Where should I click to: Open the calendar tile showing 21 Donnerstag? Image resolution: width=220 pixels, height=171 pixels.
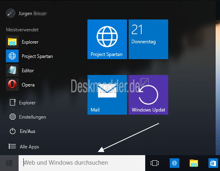pyautogui.click(x=148, y=39)
